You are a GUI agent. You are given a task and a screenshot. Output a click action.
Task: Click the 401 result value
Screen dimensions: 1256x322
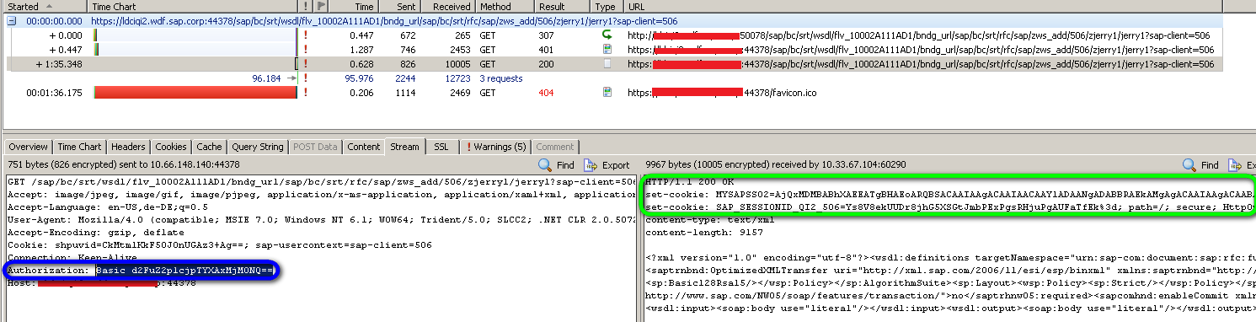click(546, 50)
